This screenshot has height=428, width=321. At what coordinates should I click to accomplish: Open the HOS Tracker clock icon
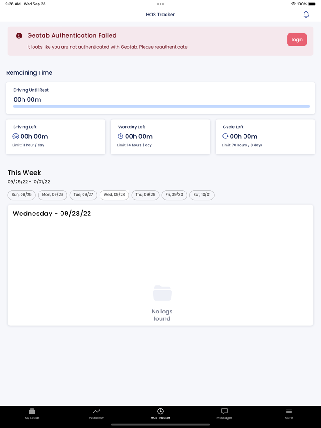tap(160, 411)
